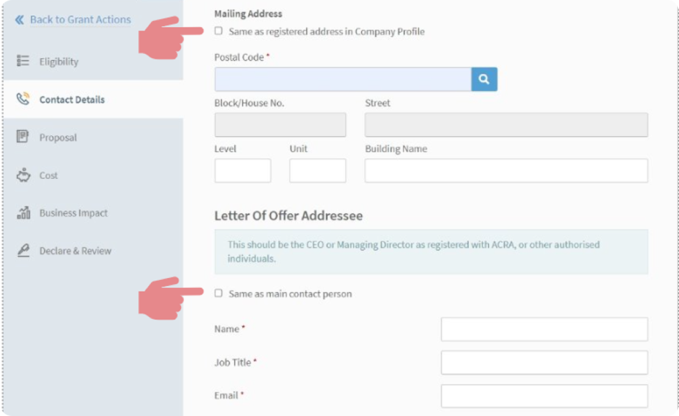Tick 'Same as registered address in Company Profile'
679x416 pixels.
coord(218,31)
